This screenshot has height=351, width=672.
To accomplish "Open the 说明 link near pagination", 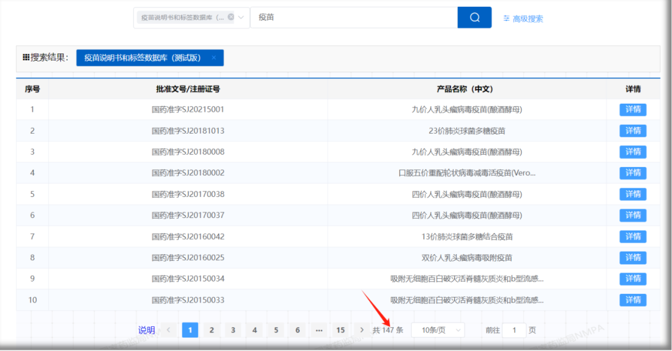I will tap(146, 330).
